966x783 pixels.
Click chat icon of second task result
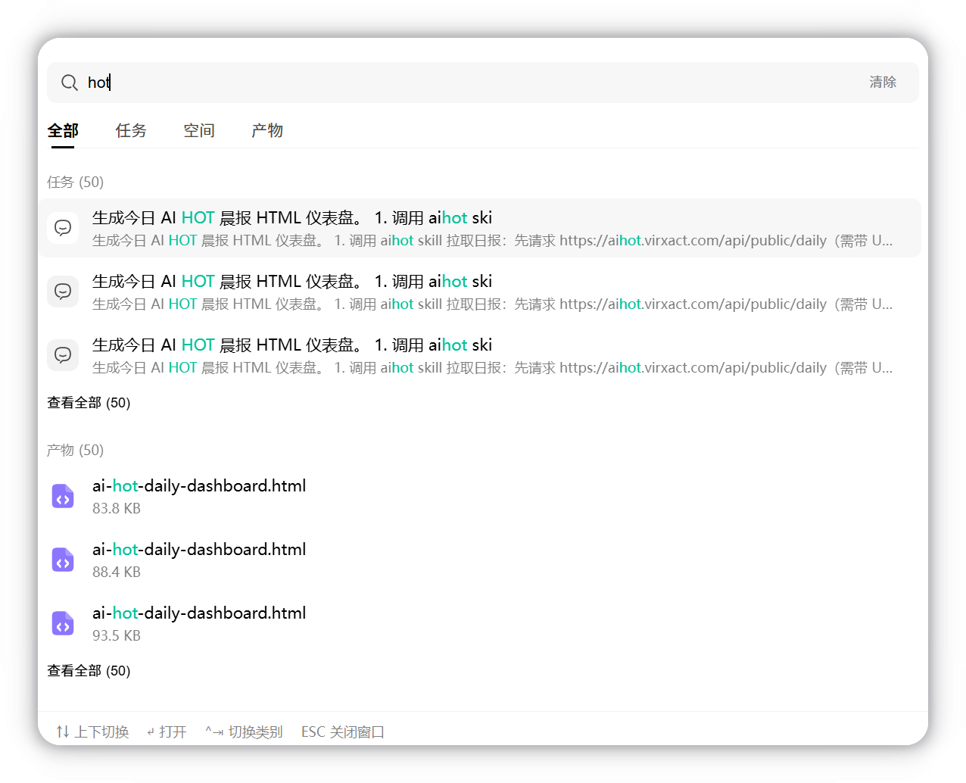coord(63,292)
